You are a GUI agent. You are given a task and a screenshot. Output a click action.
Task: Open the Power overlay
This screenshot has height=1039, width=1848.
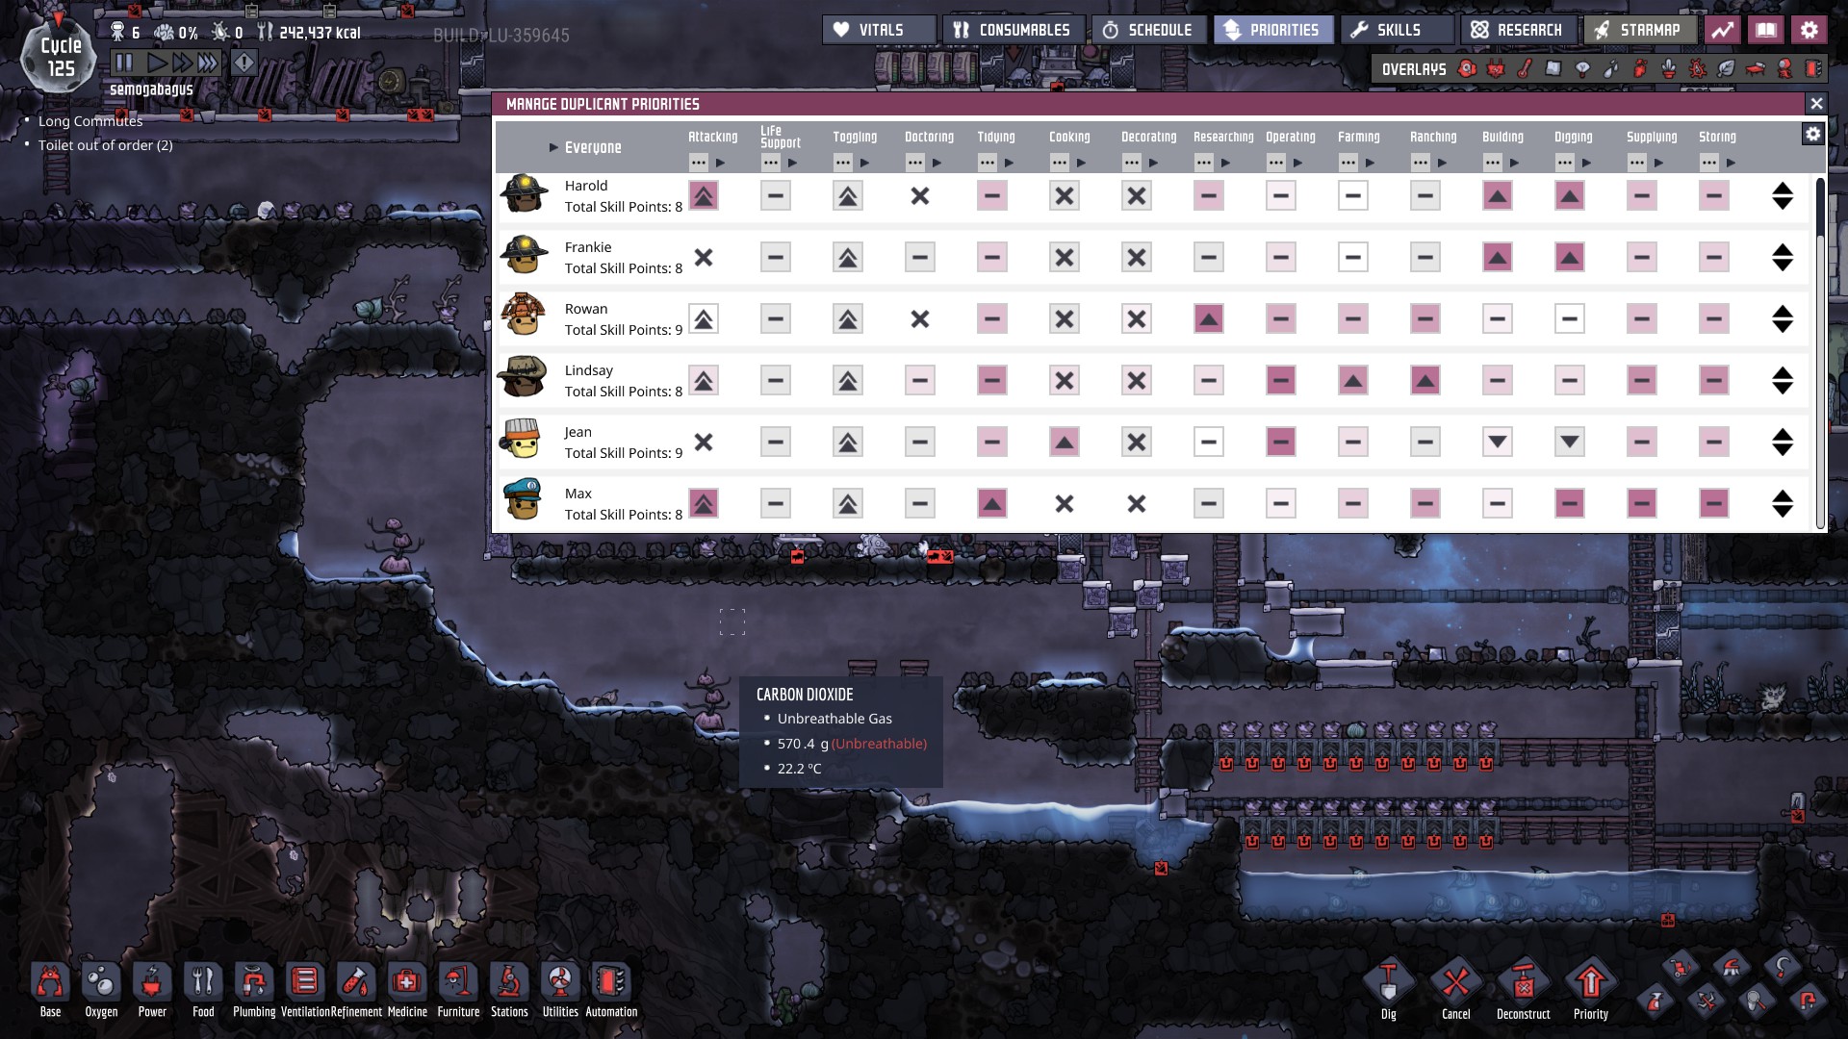pyautogui.click(x=1496, y=68)
